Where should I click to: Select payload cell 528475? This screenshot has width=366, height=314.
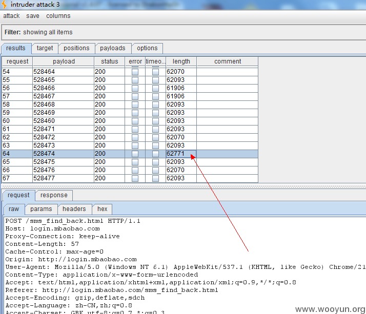click(x=63, y=162)
